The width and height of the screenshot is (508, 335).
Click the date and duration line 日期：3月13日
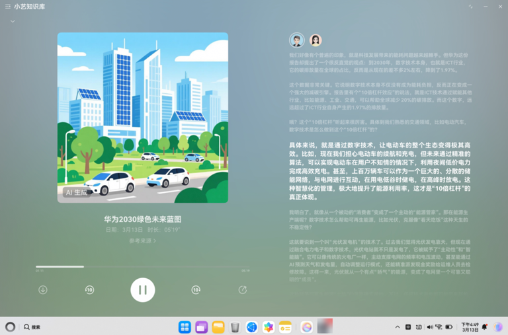pyautogui.click(x=143, y=230)
